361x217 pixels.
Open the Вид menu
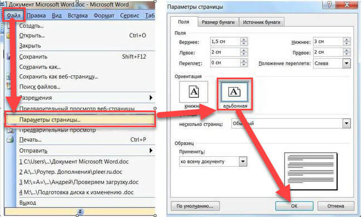(57, 16)
